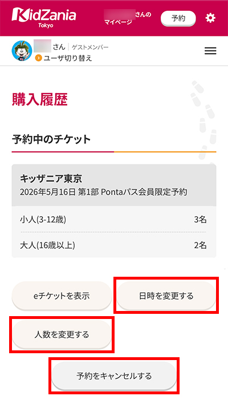Open the hamburger menu icon
The width and height of the screenshot is (228, 408).
point(210,51)
